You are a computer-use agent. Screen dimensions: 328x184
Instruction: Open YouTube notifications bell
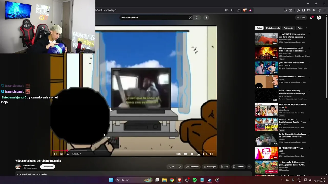click(311, 18)
